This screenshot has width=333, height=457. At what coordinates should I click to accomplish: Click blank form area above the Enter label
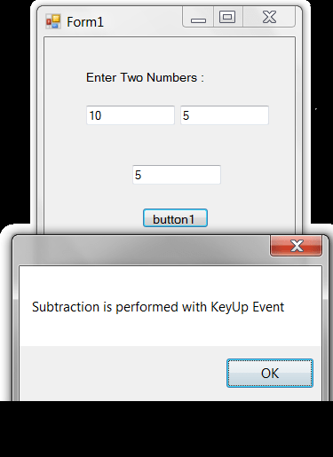click(x=170, y=54)
